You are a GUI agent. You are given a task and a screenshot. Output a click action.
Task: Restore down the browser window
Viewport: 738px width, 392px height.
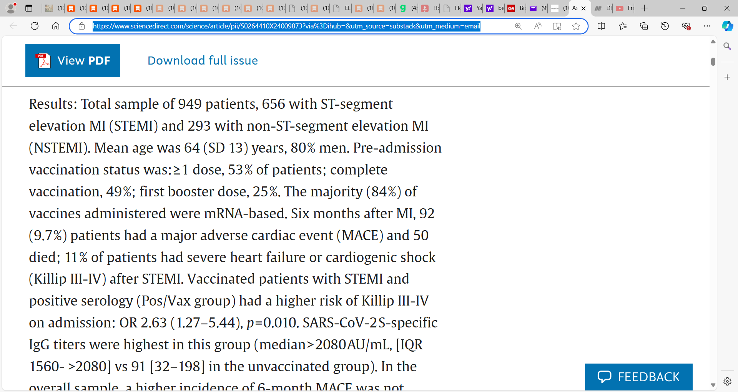(705, 8)
